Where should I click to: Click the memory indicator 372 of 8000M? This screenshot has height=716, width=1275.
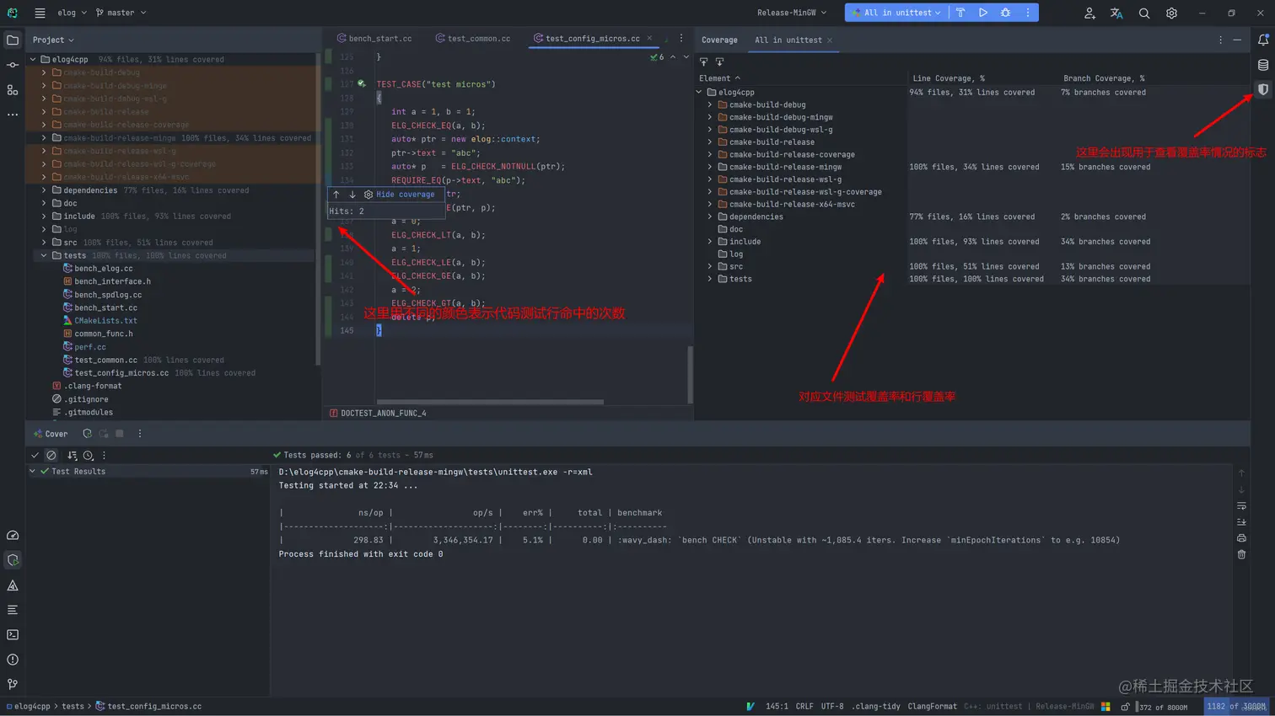coord(1163,707)
